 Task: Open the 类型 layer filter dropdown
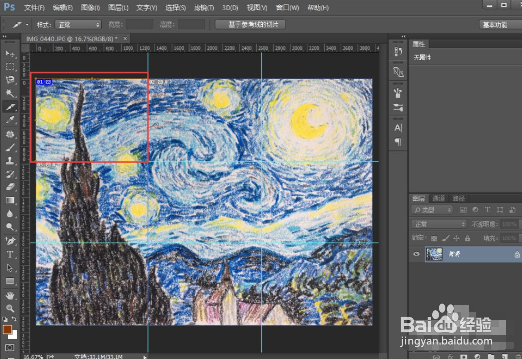tap(432, 210)
